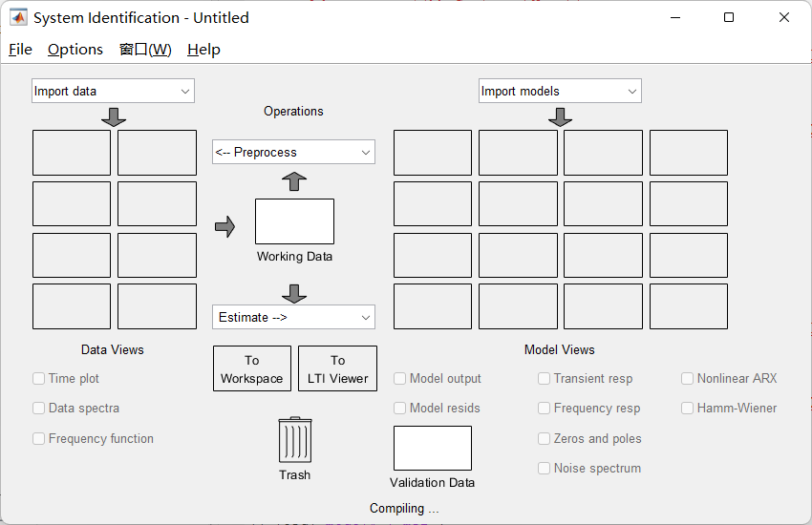Enable the Zeros and poles checkbox

[545, 438]
